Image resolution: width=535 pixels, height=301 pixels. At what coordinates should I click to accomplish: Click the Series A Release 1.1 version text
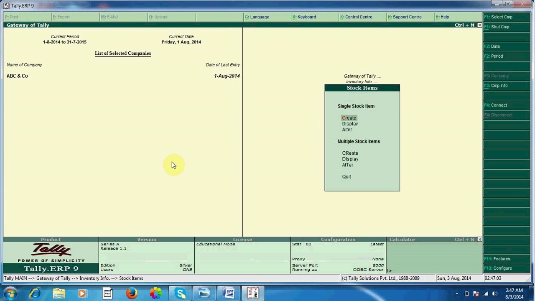click(x=113, y=246)
